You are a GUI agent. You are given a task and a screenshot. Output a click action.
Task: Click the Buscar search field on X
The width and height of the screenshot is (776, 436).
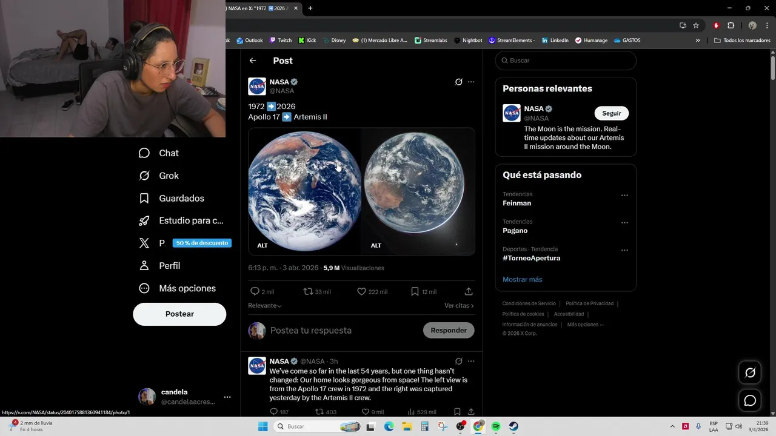(x=566, y=61)
